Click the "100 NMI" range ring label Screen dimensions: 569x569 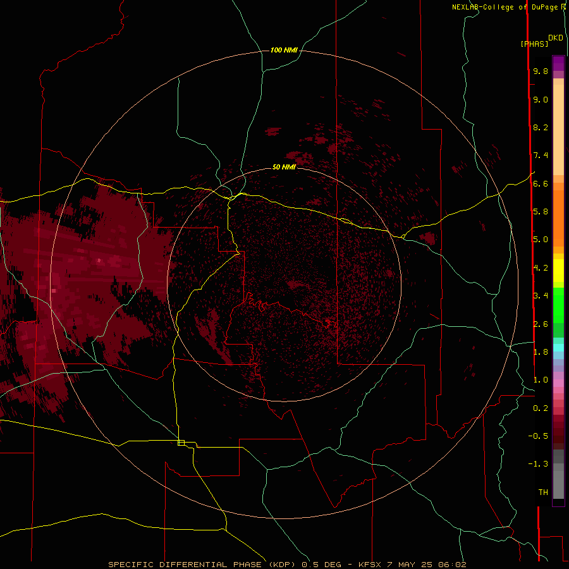click(284, 50)
